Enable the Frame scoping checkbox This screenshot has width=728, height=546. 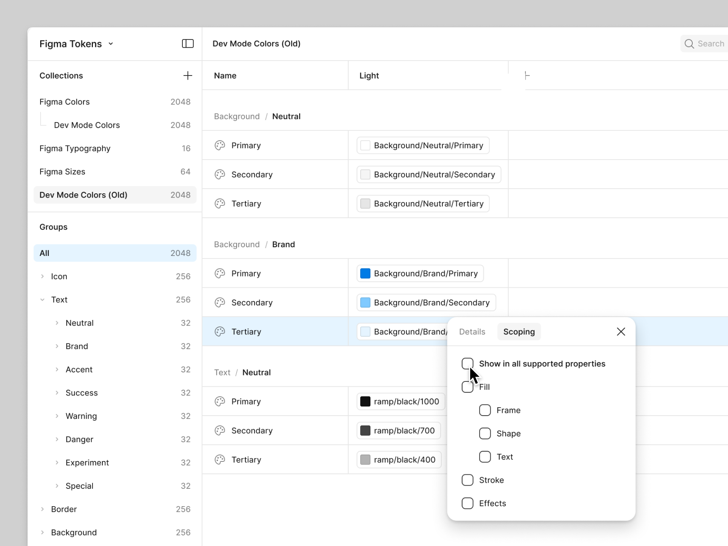click(x=485, y=410)
